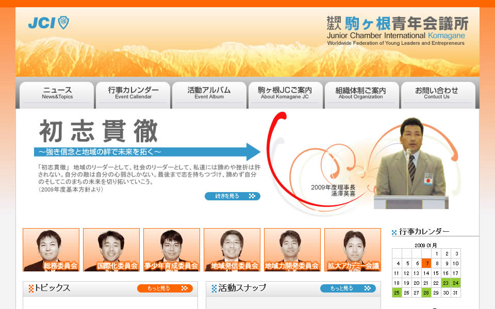Select green day 25 in the calendar
This screenshot has height=309, width=495.
[397, 293]
